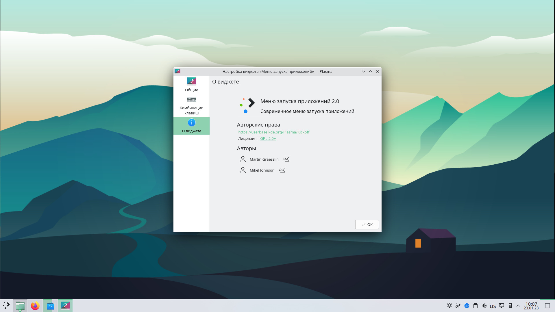Open the application launcher in taskbar
The width and height of the screenshot is (555, 312).
[6, 306]
